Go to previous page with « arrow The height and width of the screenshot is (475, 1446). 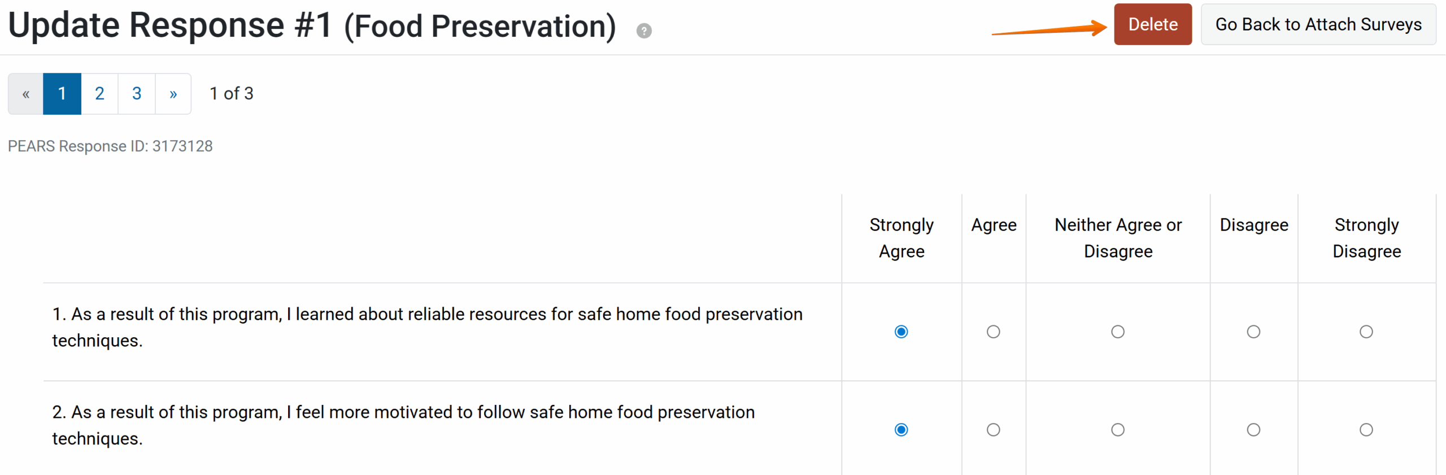(26, 94)
